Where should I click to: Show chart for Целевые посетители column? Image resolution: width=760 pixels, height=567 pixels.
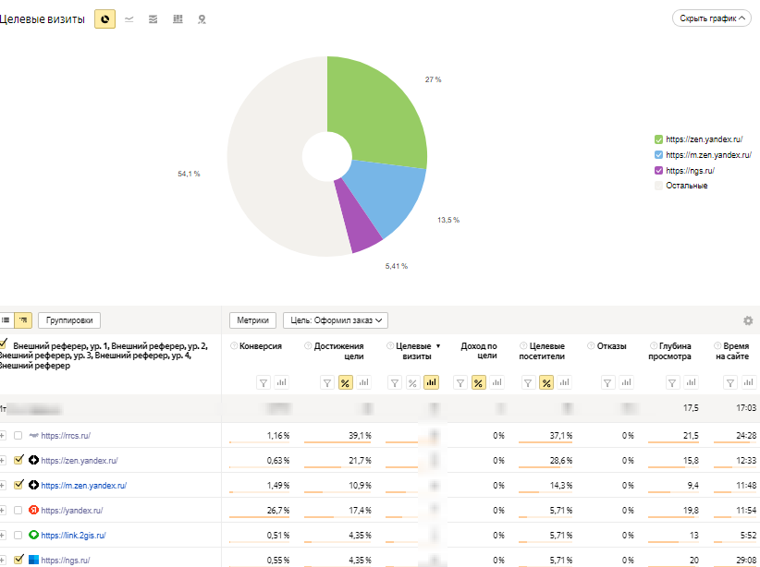(564, 382)
